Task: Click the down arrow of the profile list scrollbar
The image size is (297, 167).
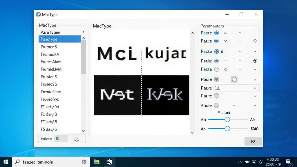Action: [84, 131]
